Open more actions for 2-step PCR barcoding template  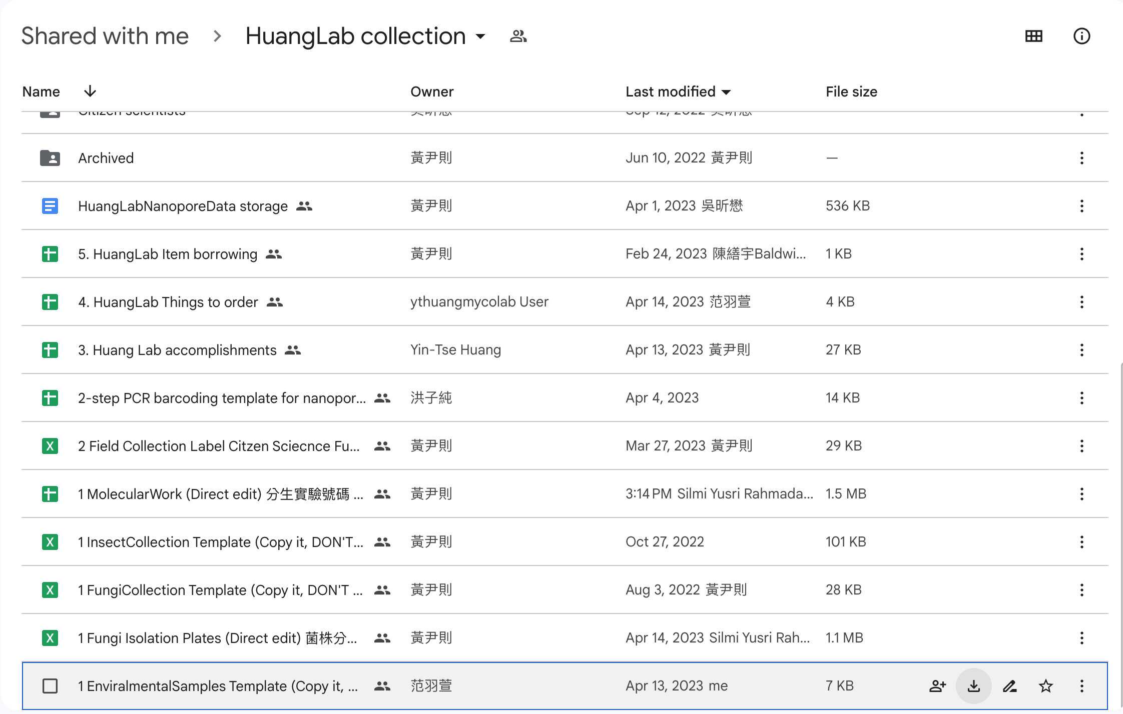1081,398
